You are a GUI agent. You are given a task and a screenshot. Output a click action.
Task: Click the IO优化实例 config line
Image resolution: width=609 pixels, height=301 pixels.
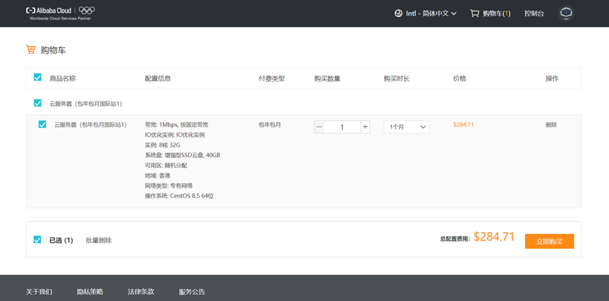tap(175, 135)
